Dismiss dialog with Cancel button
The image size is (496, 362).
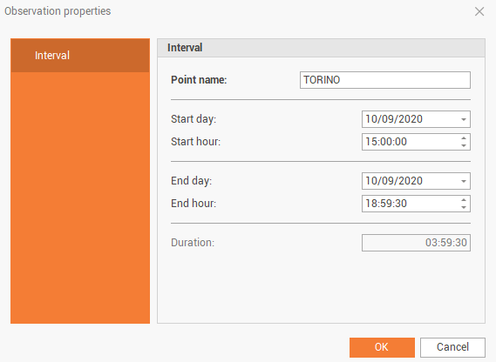click(x=452, y=347)
